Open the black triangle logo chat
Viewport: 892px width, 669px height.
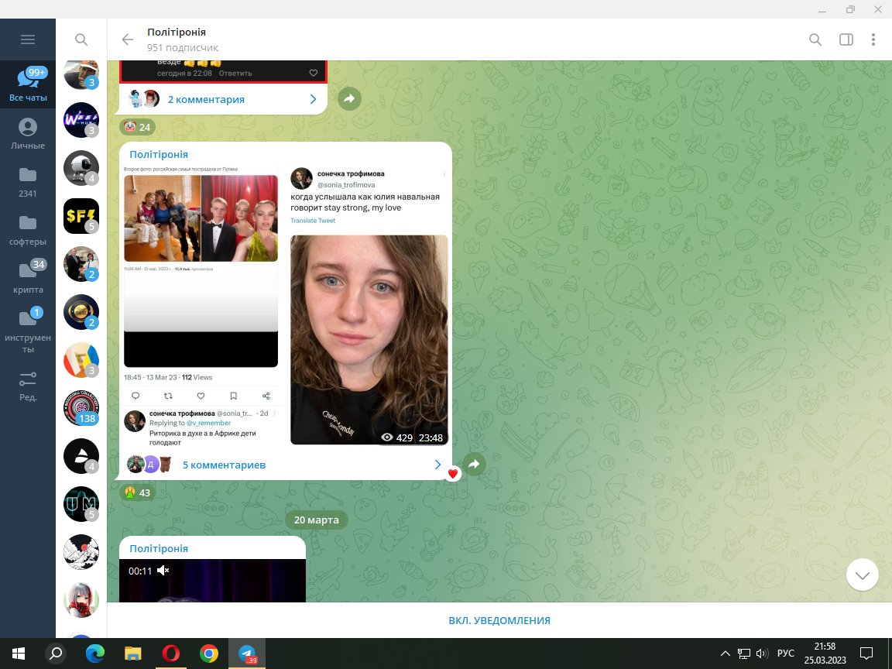(x=81, y=456)
